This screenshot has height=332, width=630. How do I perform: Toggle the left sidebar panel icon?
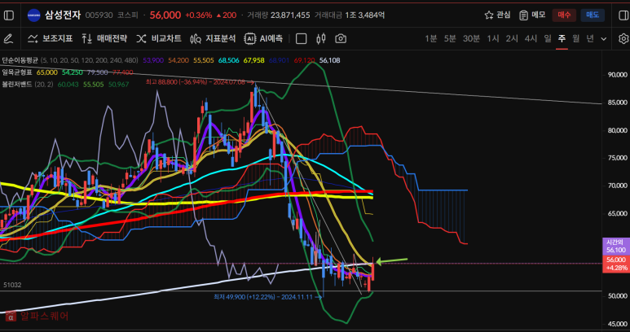8,15
